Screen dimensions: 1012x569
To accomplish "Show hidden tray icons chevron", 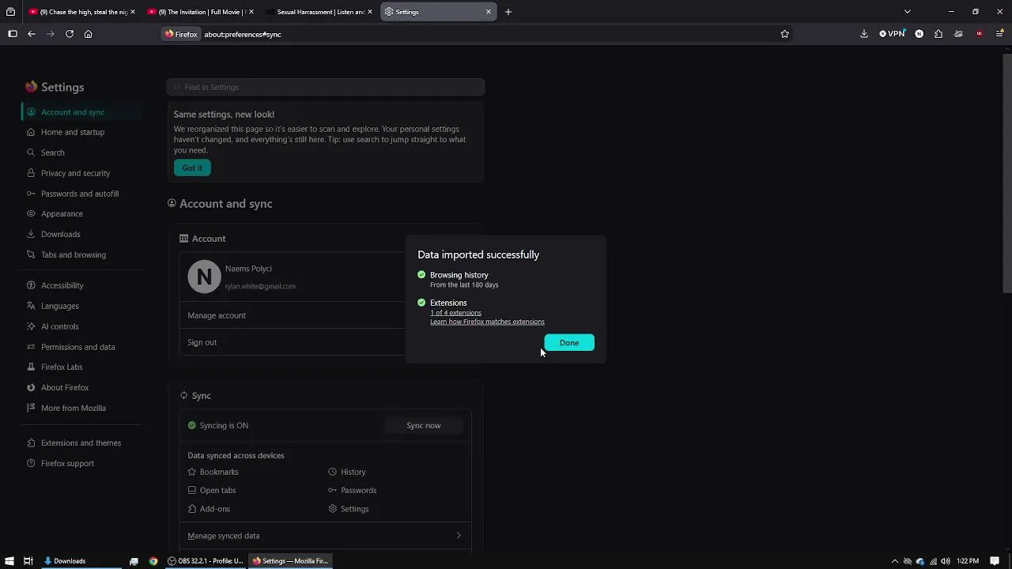I will [x=895, y=561].
